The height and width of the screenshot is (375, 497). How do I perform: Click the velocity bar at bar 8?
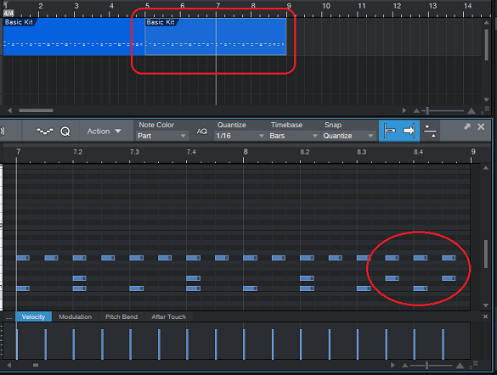coord(244,344)
